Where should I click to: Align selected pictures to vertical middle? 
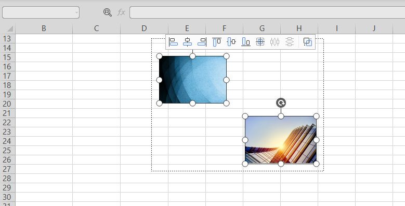pyautogui.click(x=231, y=41)
